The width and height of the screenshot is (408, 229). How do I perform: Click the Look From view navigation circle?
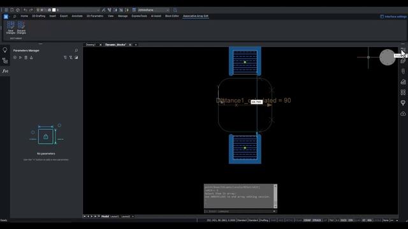[387, 57]
